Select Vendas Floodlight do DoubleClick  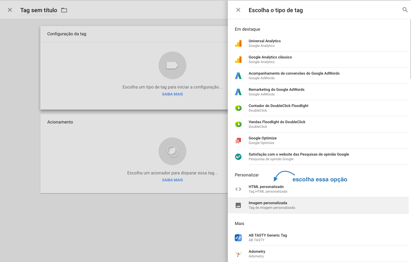pos(318,124)
